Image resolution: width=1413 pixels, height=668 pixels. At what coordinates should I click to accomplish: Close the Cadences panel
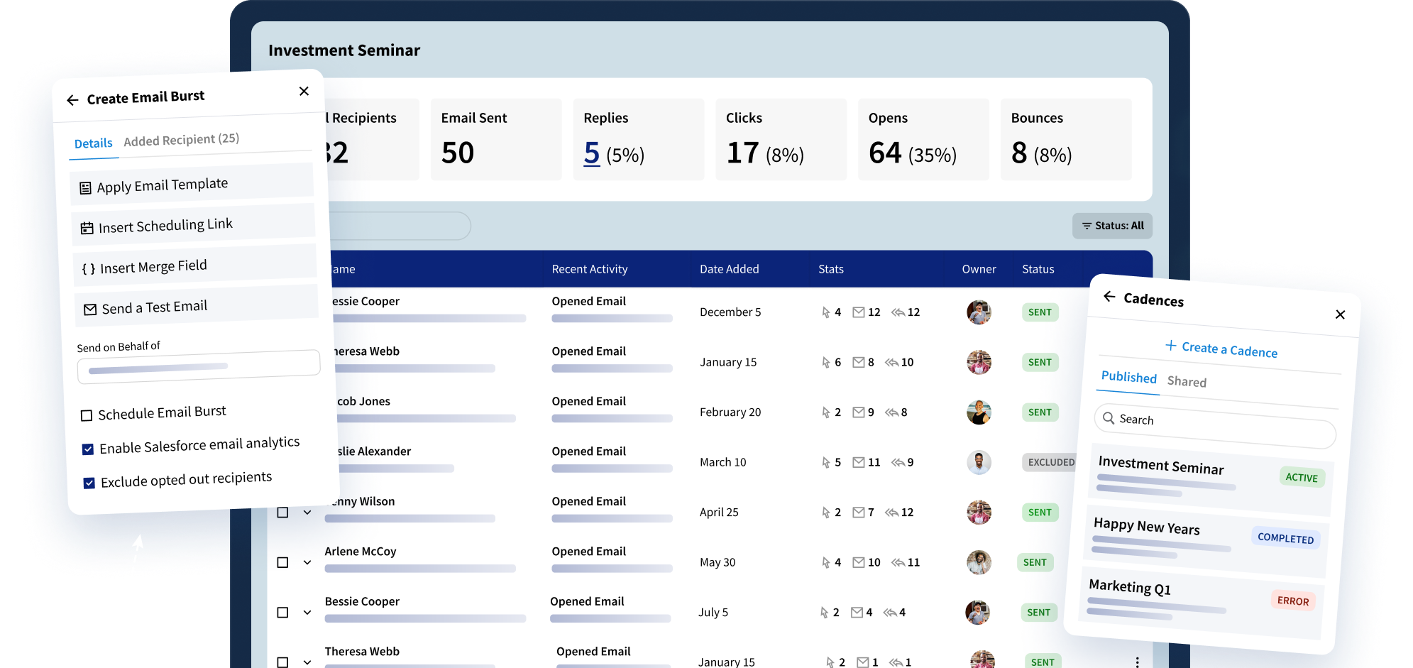[1340, 314]
